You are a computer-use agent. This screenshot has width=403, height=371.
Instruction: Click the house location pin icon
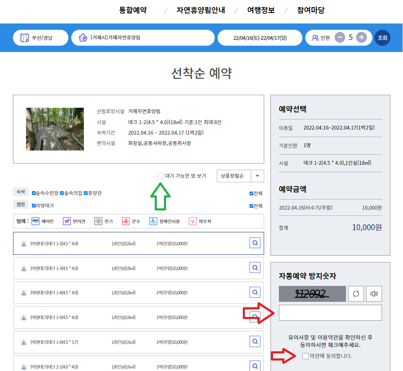click(x=83, y=38)
